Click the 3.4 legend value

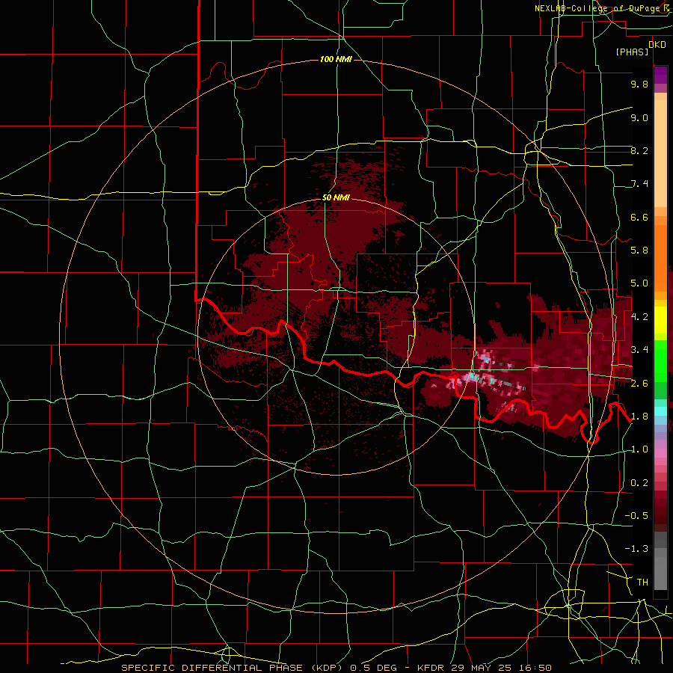[639, 350]
